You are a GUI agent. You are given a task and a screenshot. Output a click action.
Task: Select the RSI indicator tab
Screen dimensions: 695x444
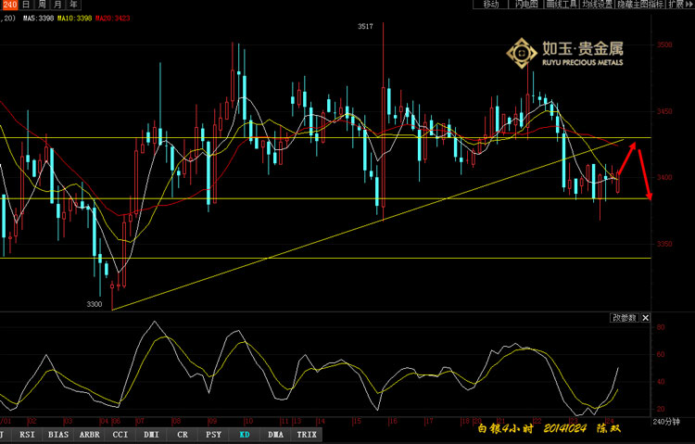(27, 433)
